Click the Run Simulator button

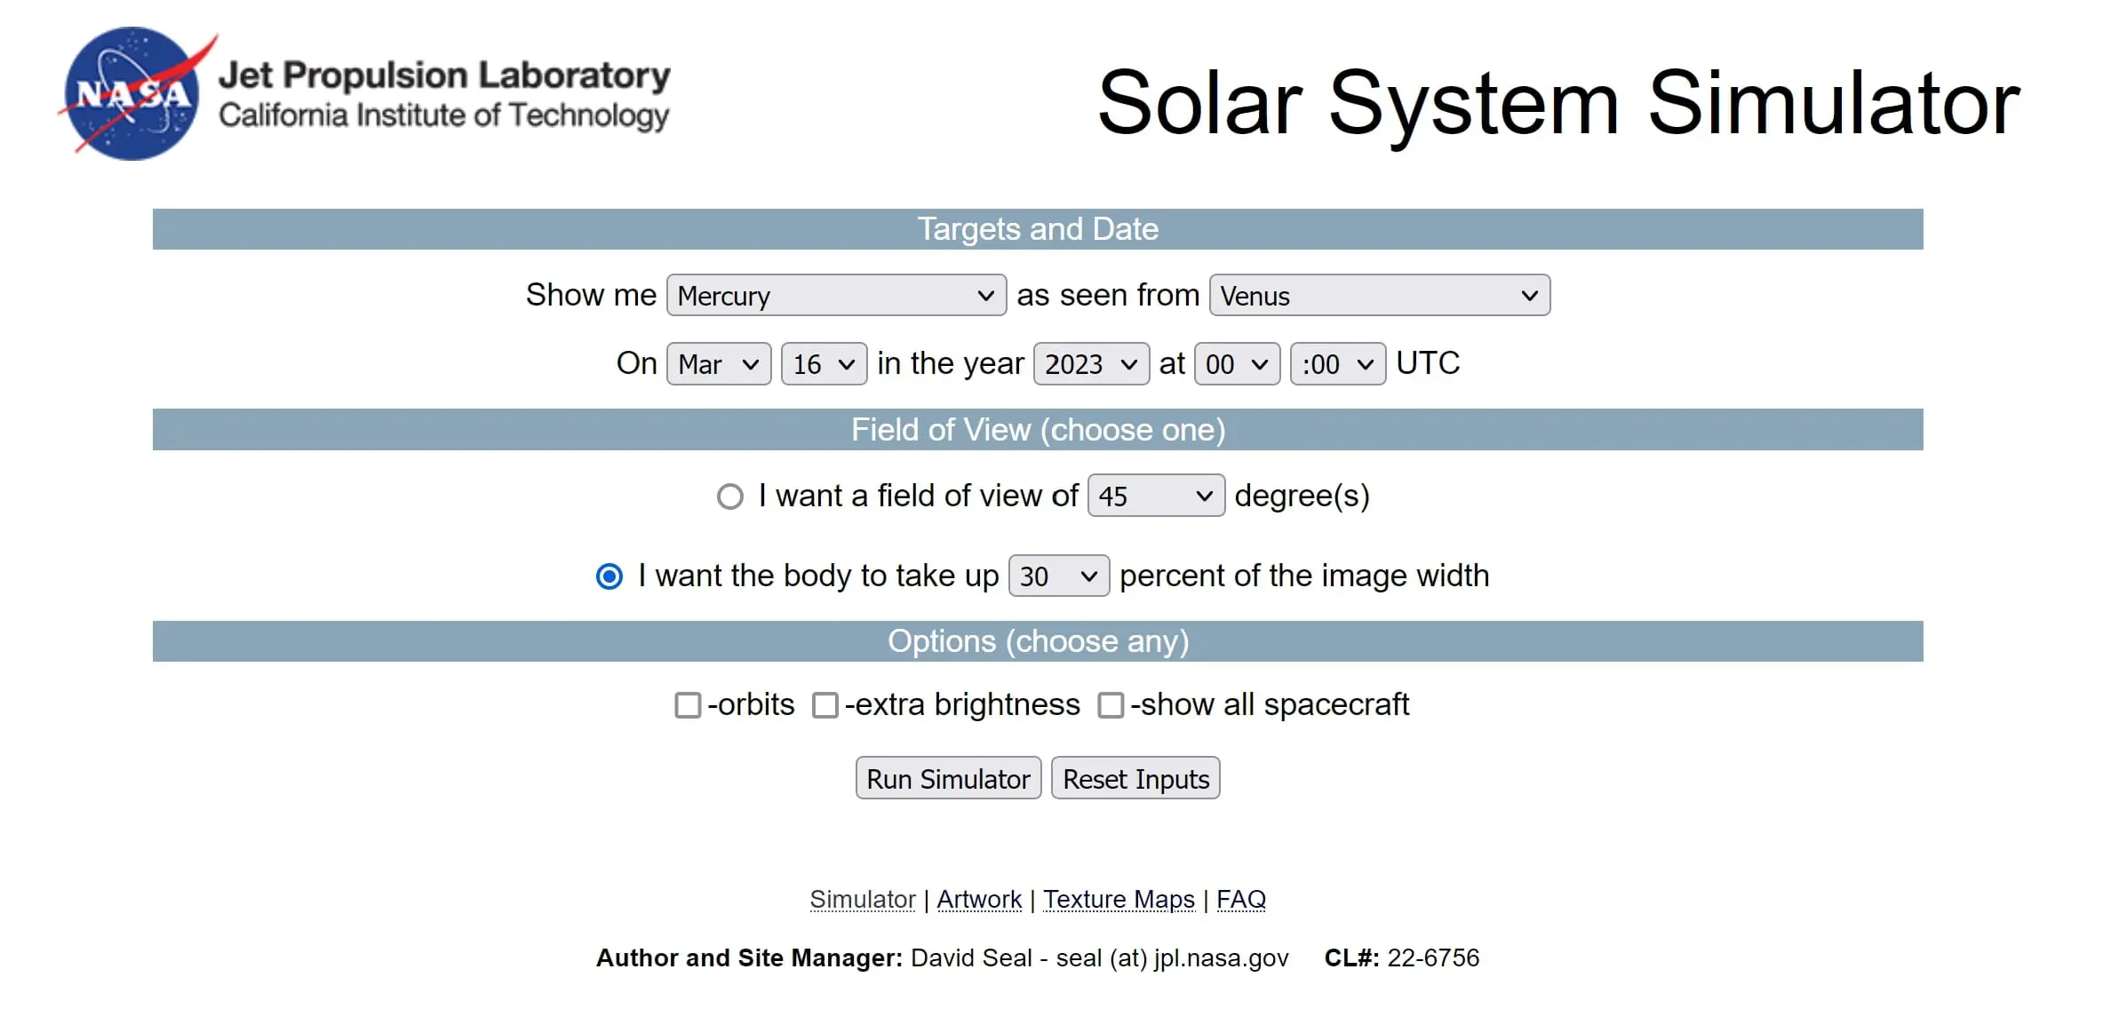tap(948, 779)
